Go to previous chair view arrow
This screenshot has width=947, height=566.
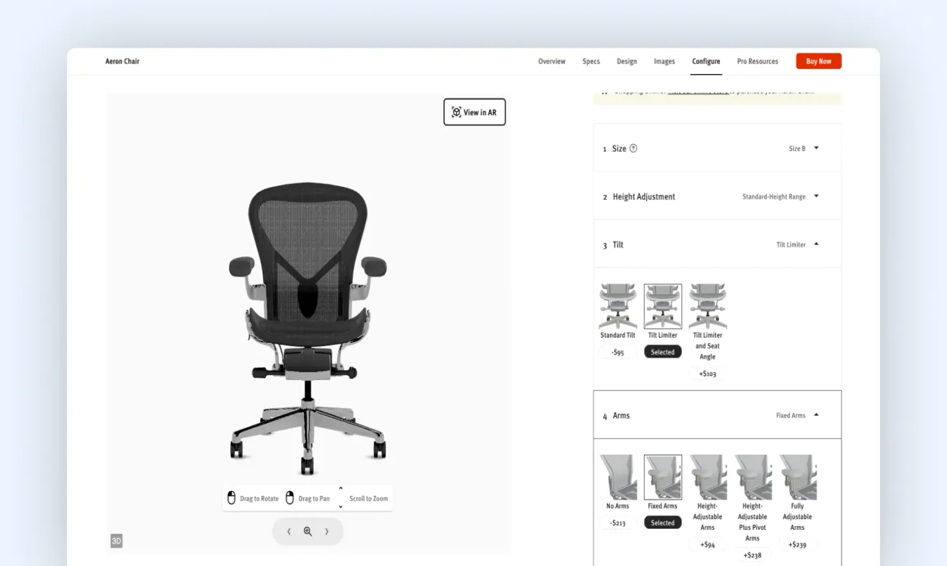tap(289, 531)
